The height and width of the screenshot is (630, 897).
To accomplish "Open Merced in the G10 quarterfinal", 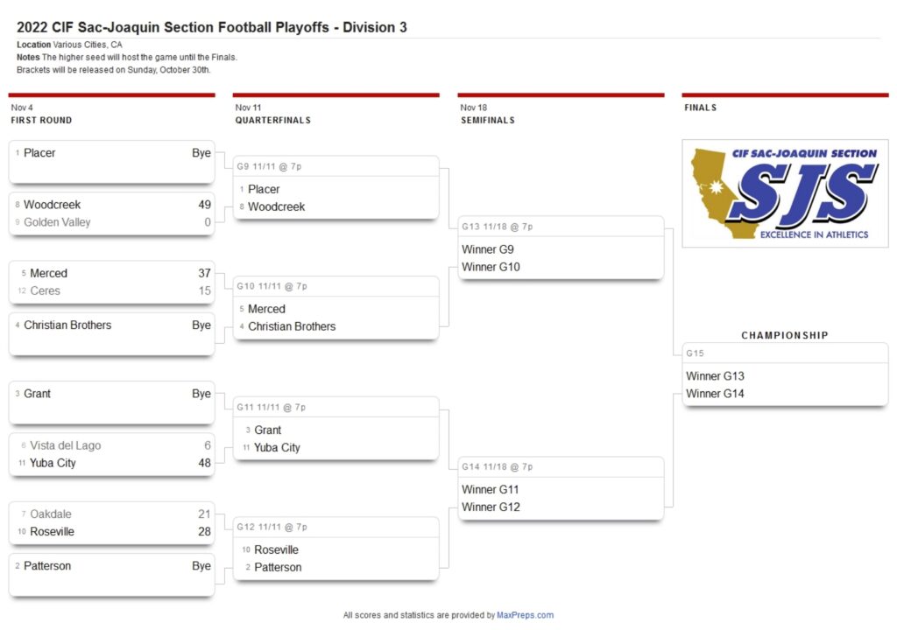I will coord(266,309).
